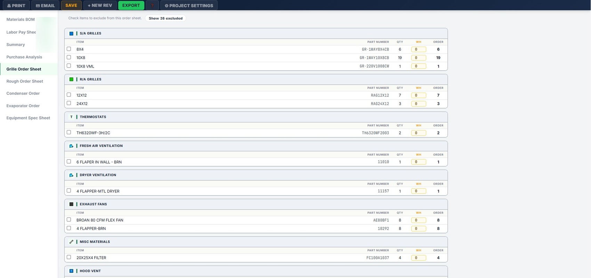Click part number GR-1WAY8X4CB

(375, 49)
